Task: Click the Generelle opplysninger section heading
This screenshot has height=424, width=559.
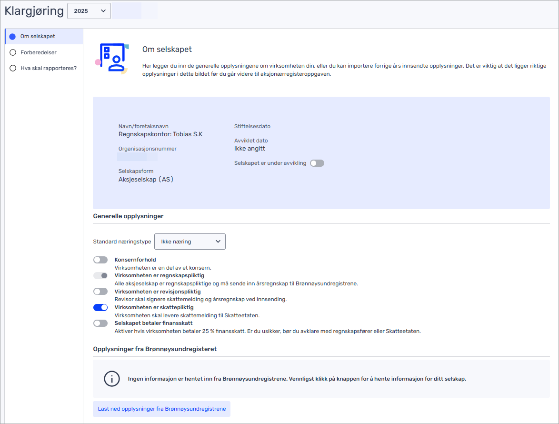Action: [128, 216]
